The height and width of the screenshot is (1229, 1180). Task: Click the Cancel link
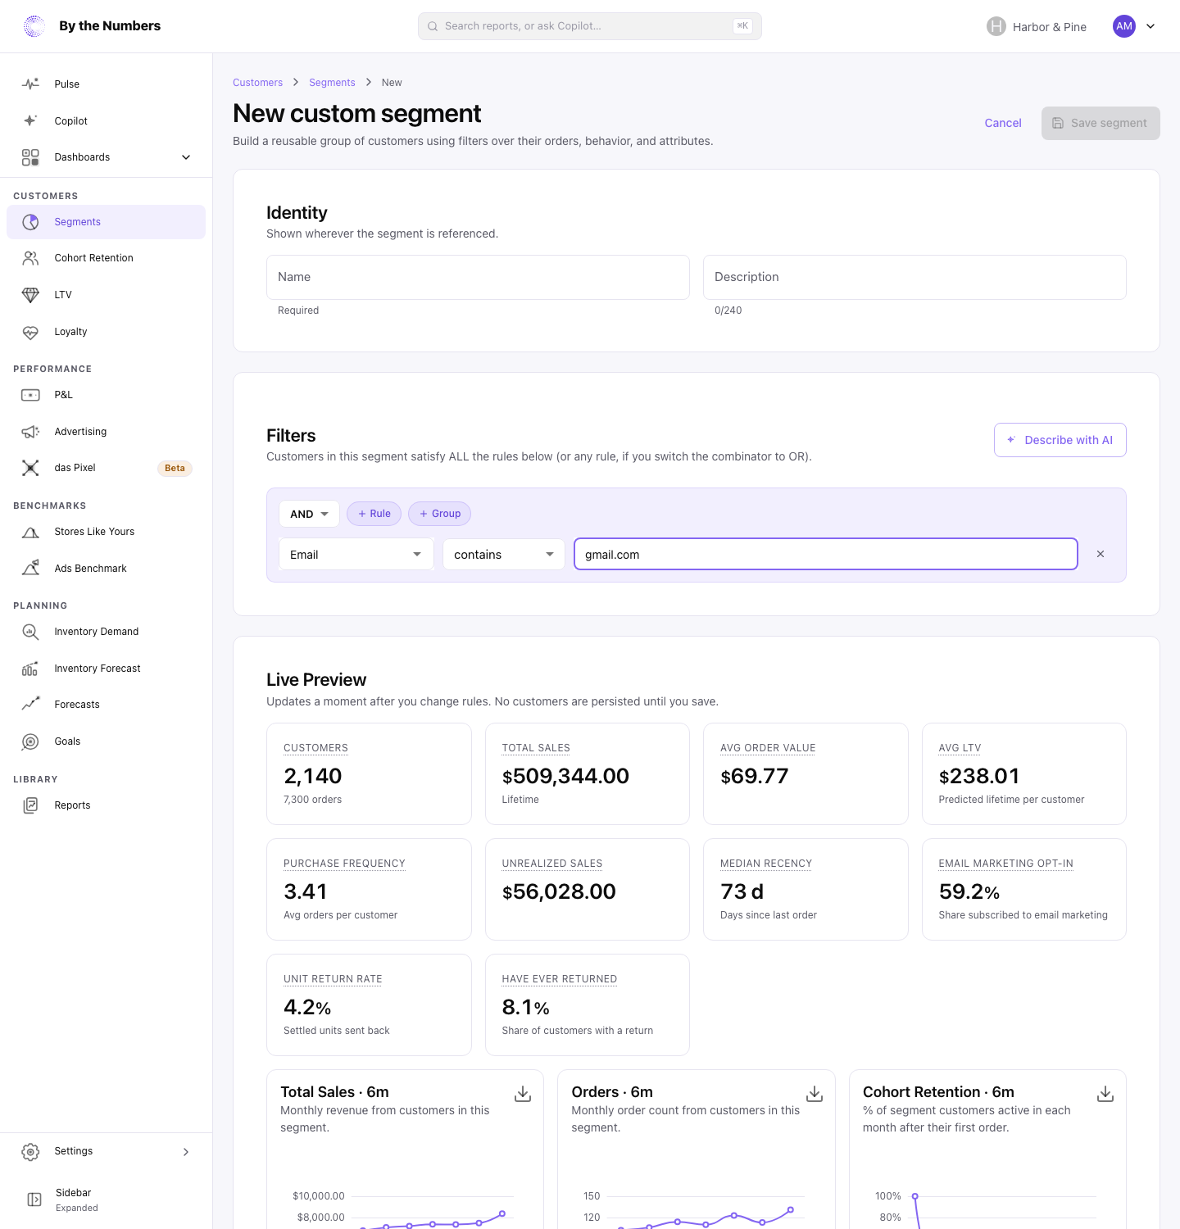[x=1003, y=123]
